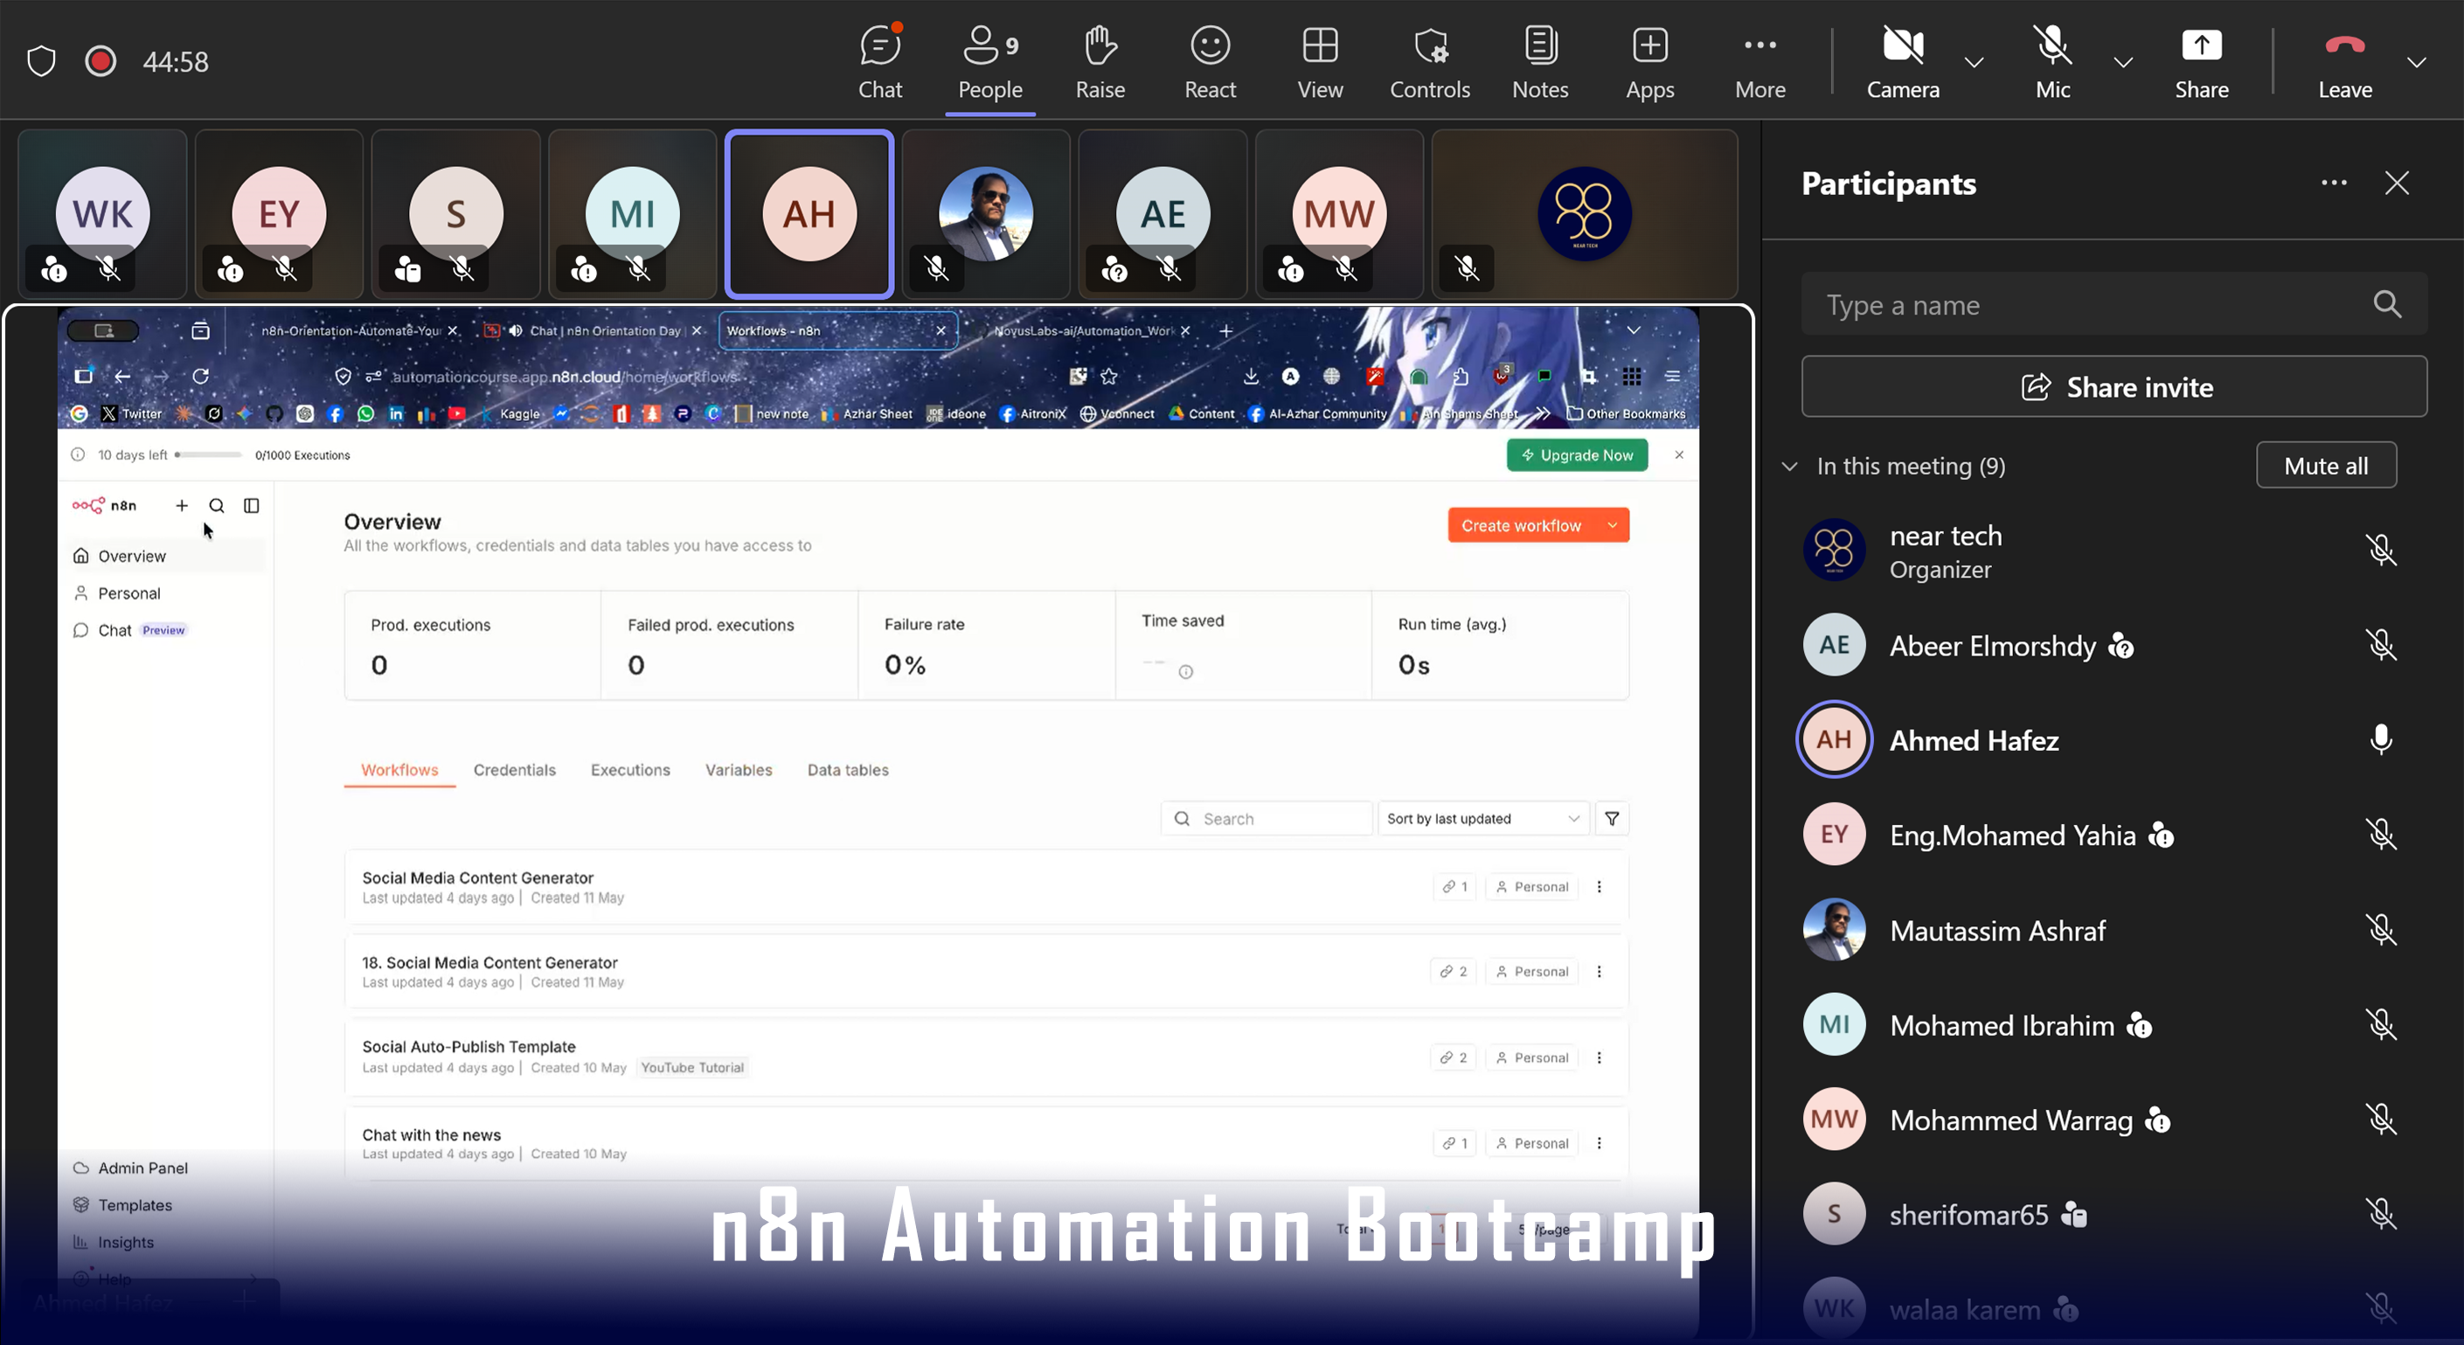This screenshot has width=2464, height=1345.
Task: Switch to the Data tables tab
Action: pyautogui.click(x=848, y=770)
